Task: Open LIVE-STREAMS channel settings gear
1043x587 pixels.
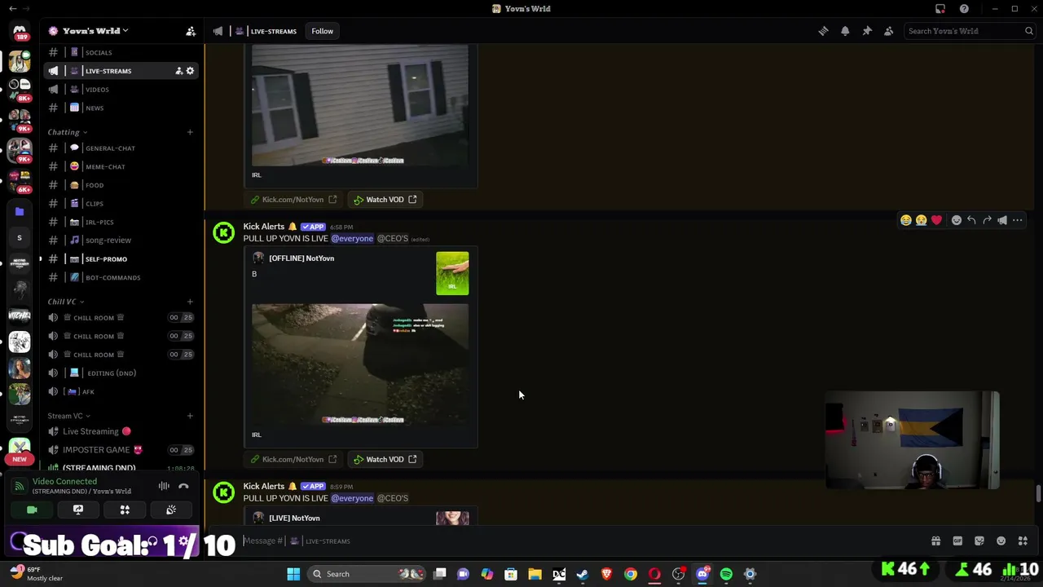Action: [190, 71]
